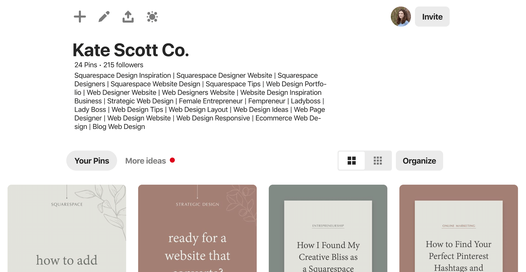
Task: Switch to the More ideas tab
Action: [146, 161]
